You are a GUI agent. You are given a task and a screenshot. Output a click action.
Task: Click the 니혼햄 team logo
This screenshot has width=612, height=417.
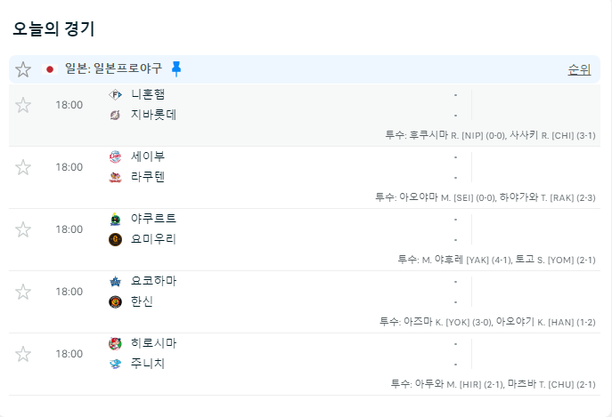click(115, 94)
